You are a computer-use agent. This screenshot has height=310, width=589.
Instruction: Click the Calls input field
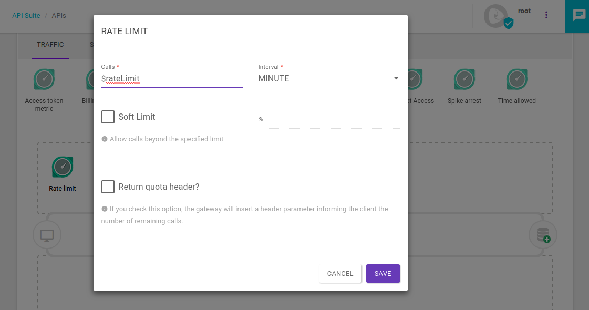coord(172,79)
